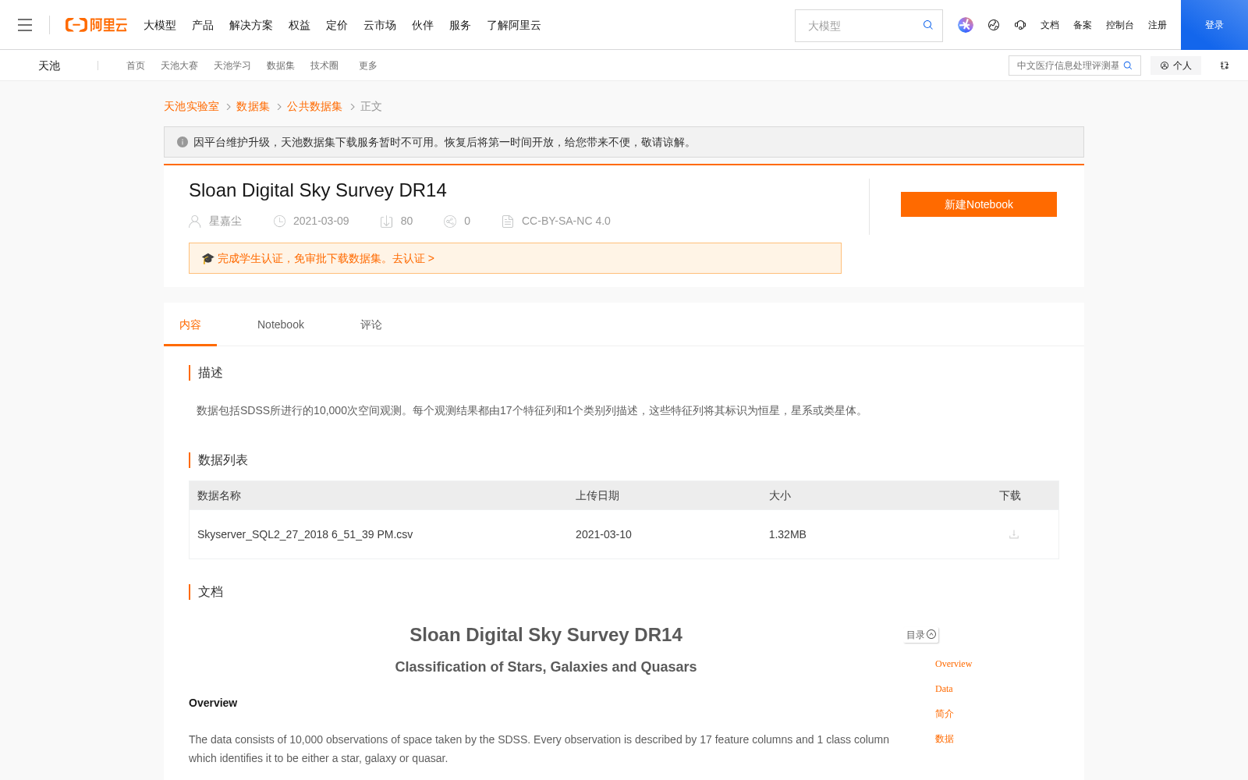Open 技术圈 page

click(x=324, y=66)
